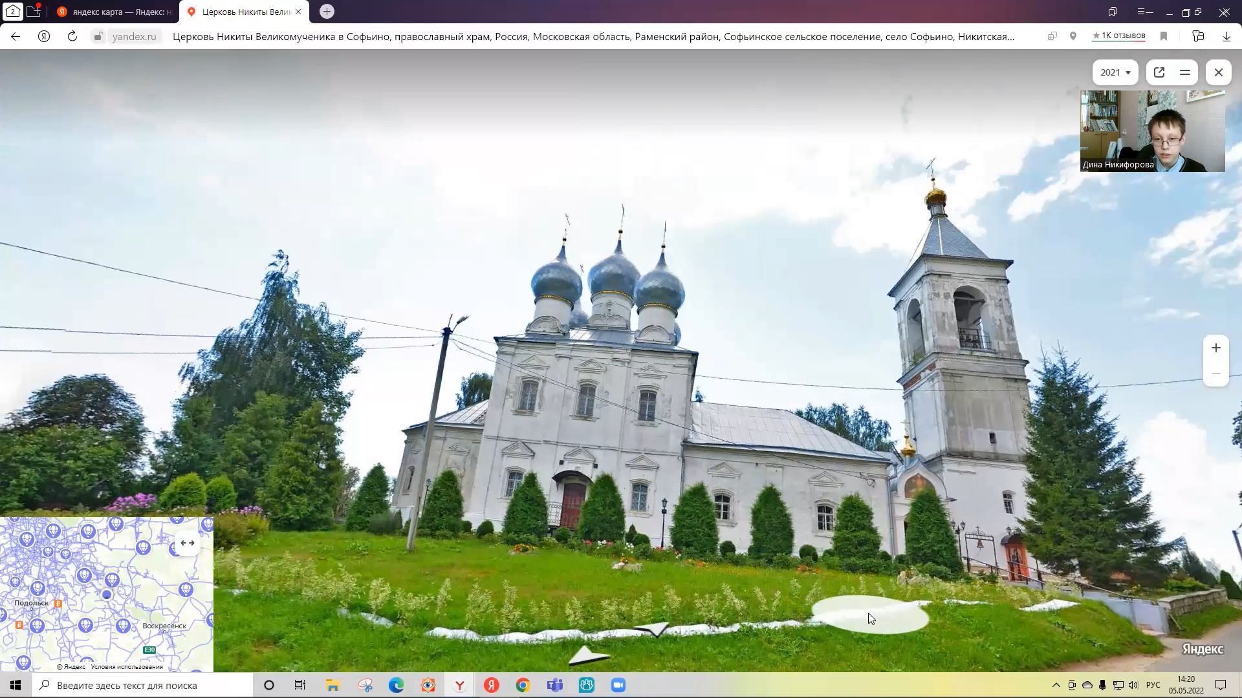1242x698 pixels.
Task: Open Zoom from the taskbar
Action: [x=618, y=685]
